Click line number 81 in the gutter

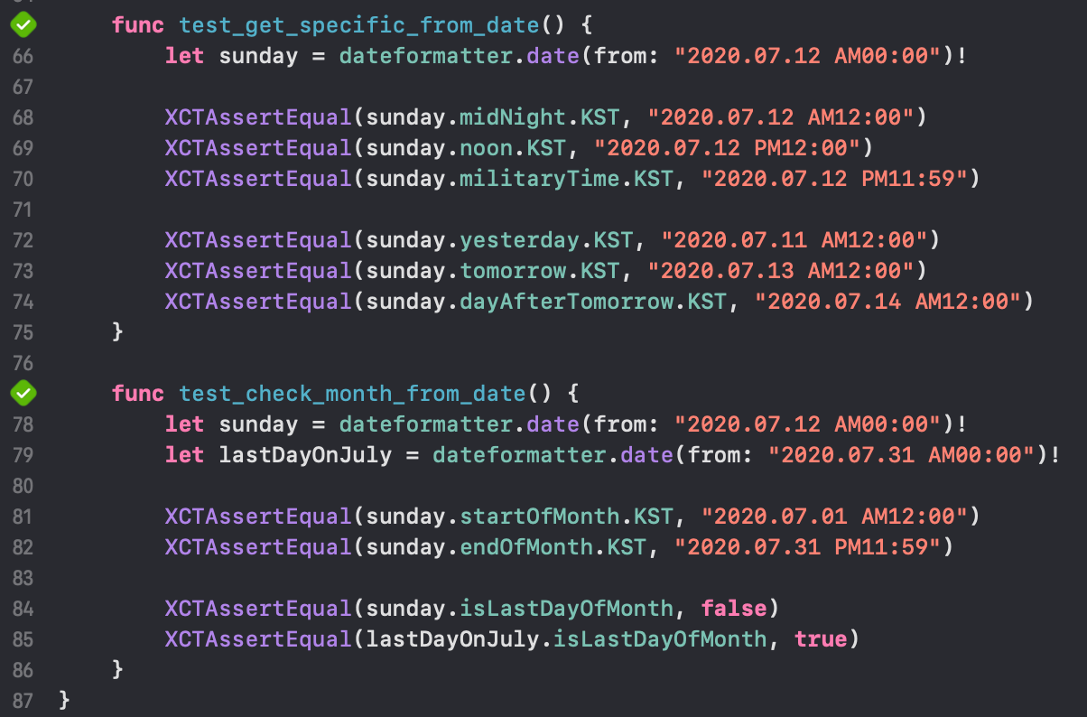click(x=23, y=517)
